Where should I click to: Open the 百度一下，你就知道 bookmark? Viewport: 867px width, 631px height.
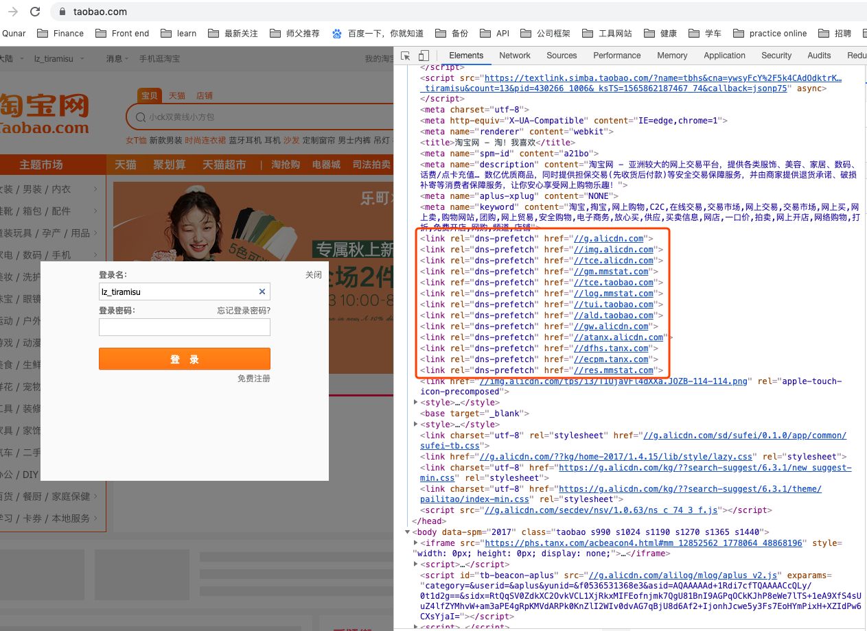378,33
